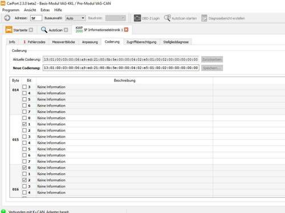Switch to the Stellglieddiagnose tab
Screen dimensions: 285x213
tap(176, 42)
